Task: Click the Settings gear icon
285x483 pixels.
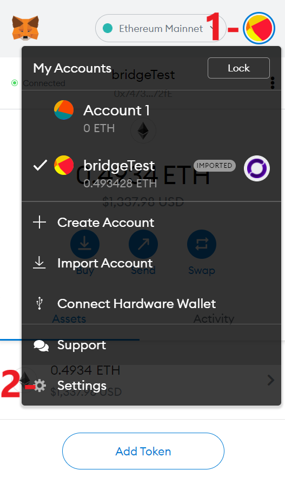Action: click(39, 386)
